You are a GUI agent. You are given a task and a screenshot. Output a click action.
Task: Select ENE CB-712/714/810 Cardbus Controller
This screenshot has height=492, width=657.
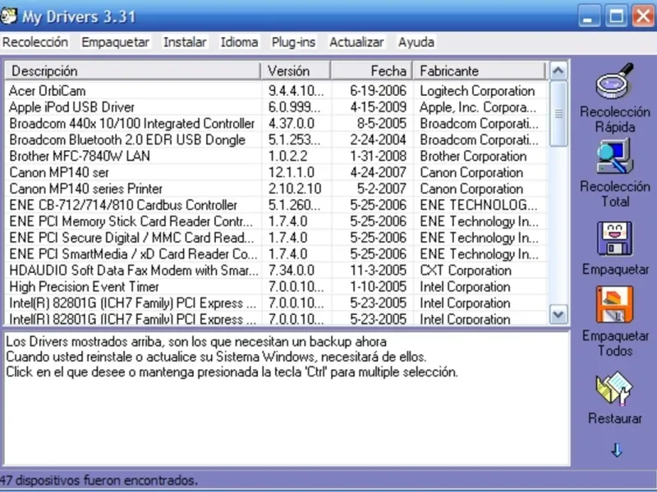(277, 205)
